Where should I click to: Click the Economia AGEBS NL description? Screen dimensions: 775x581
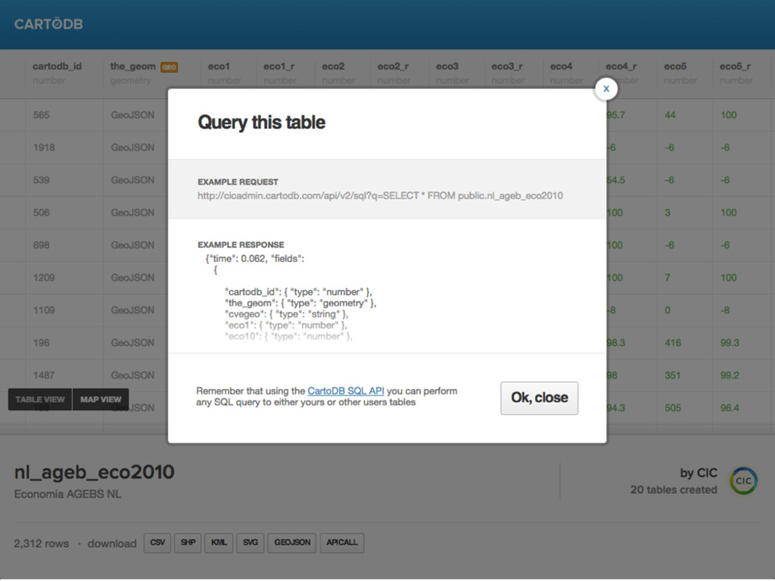click(67, 494)
